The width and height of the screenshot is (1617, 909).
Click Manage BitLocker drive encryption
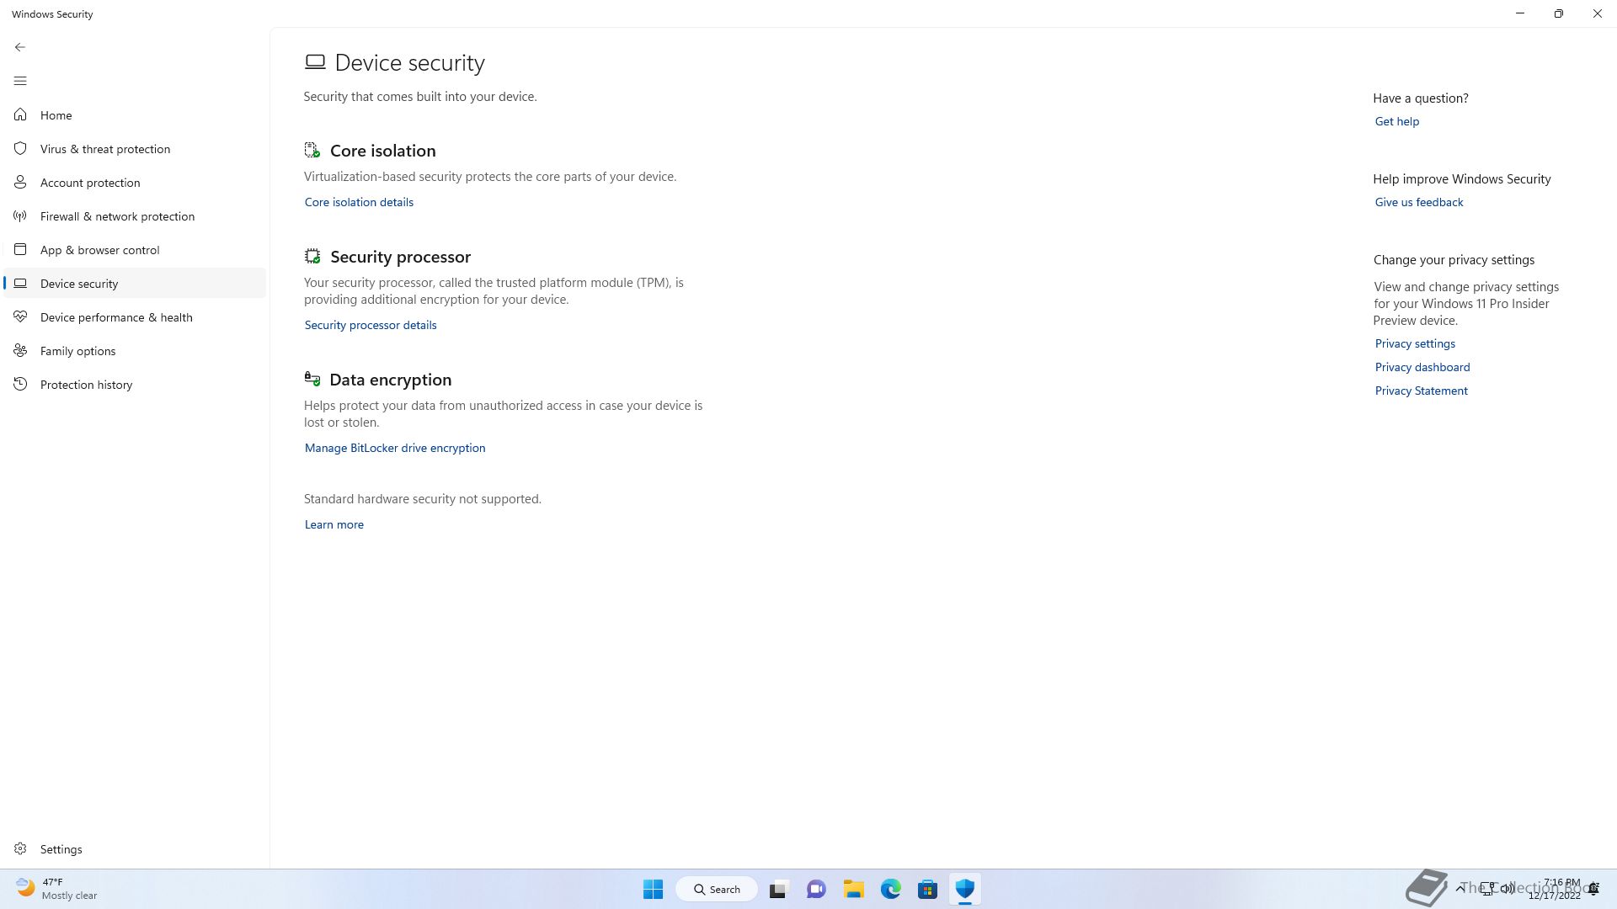(395, 448)
